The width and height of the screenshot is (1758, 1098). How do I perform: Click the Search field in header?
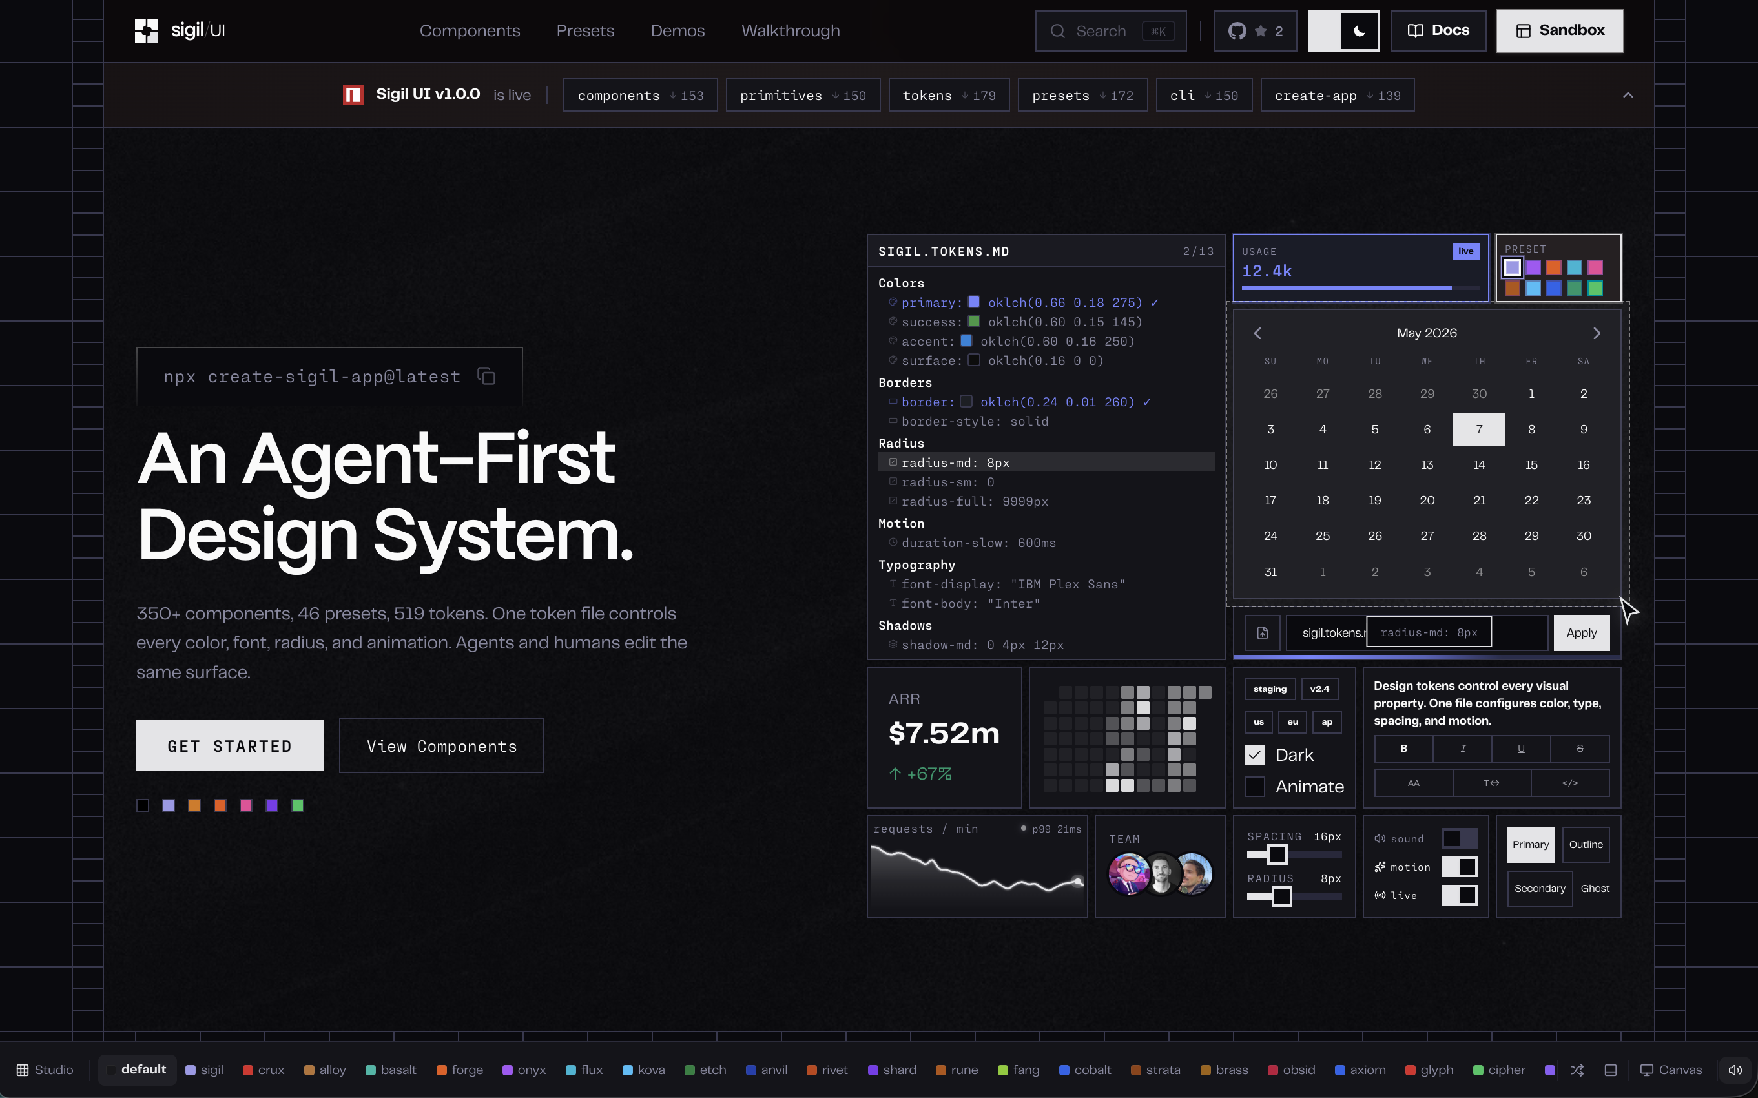coord(1110,30)
